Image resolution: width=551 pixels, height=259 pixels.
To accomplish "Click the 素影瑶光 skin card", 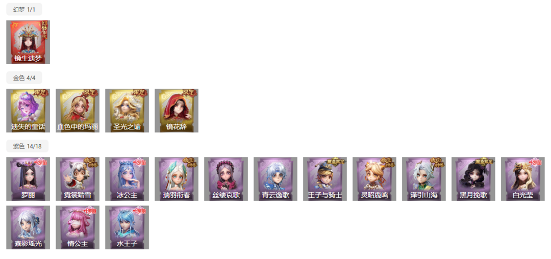I will 28,227.
